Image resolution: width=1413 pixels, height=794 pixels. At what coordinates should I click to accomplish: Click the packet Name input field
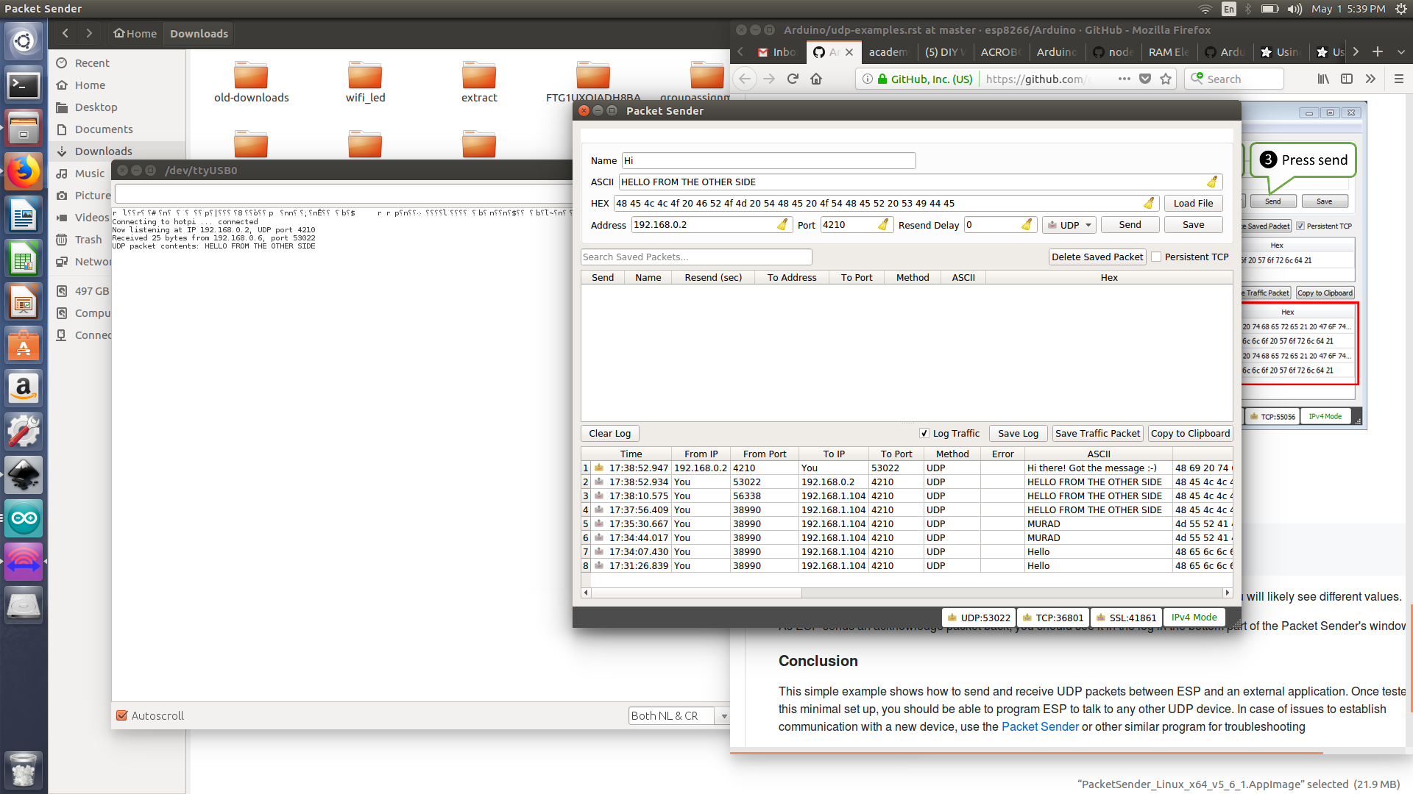pos(768,160)
